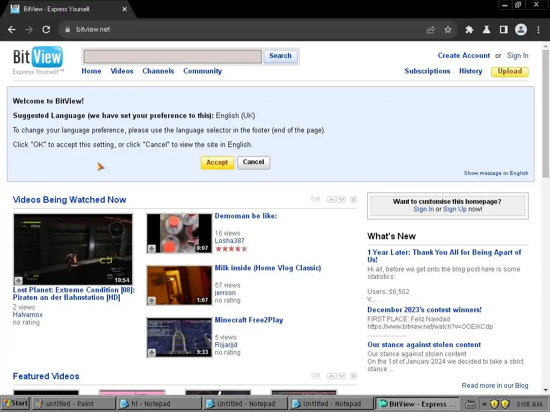Screen dimensions: 550x412
Task: Open the Videos navigation tab
Action: 122,71
